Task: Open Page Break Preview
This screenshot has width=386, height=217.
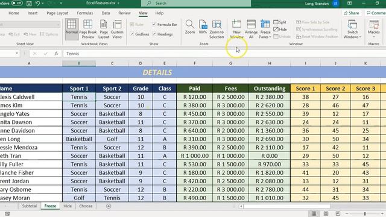Action: tap(88, 29)
